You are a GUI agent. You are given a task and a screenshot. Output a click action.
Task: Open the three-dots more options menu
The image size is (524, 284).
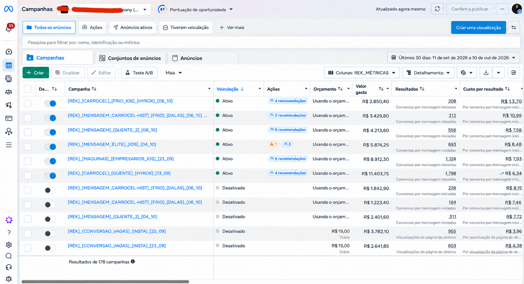click(x=502, y=9)
